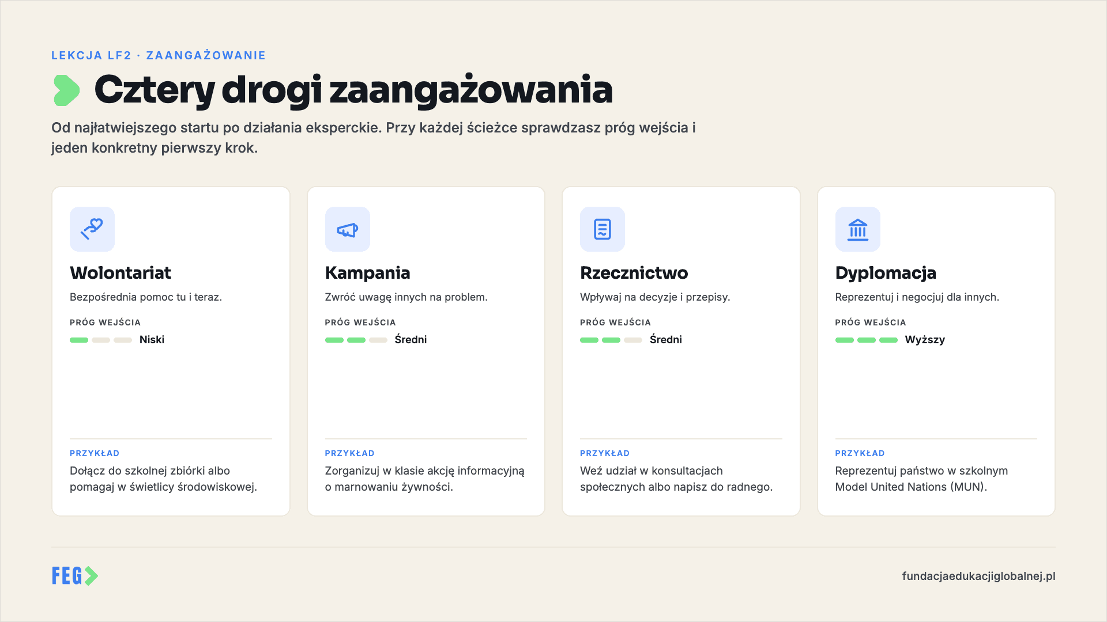
Task: Click the Kampania threshold level bar
Action: (356, 340)
